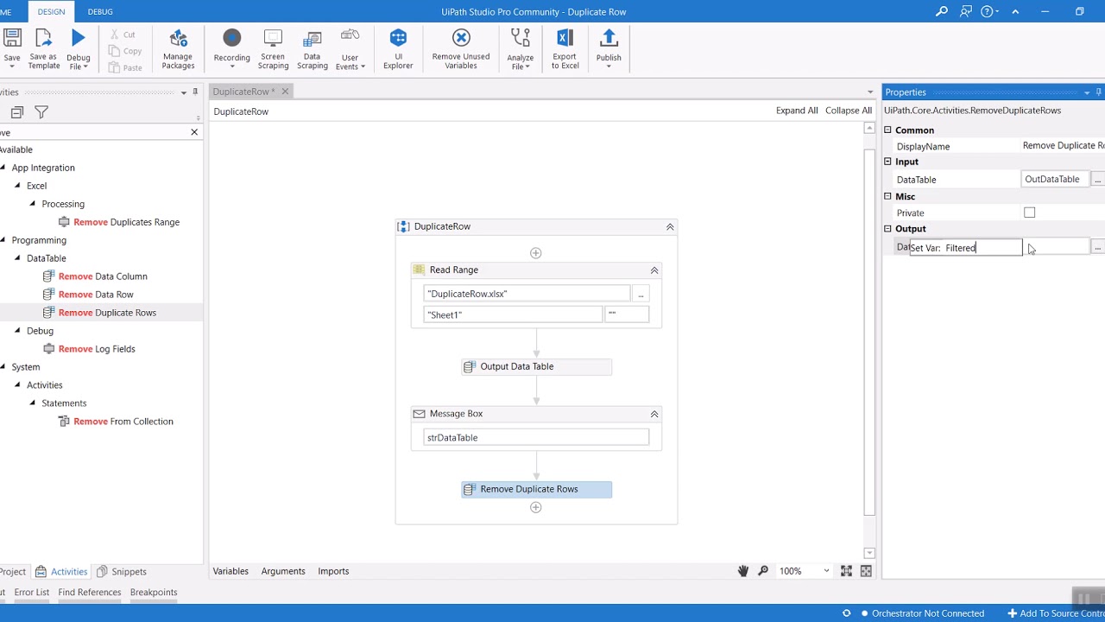Collapse the Excel tree node
The height and width of the screenshot is (622, 1105).
[17, 186]
